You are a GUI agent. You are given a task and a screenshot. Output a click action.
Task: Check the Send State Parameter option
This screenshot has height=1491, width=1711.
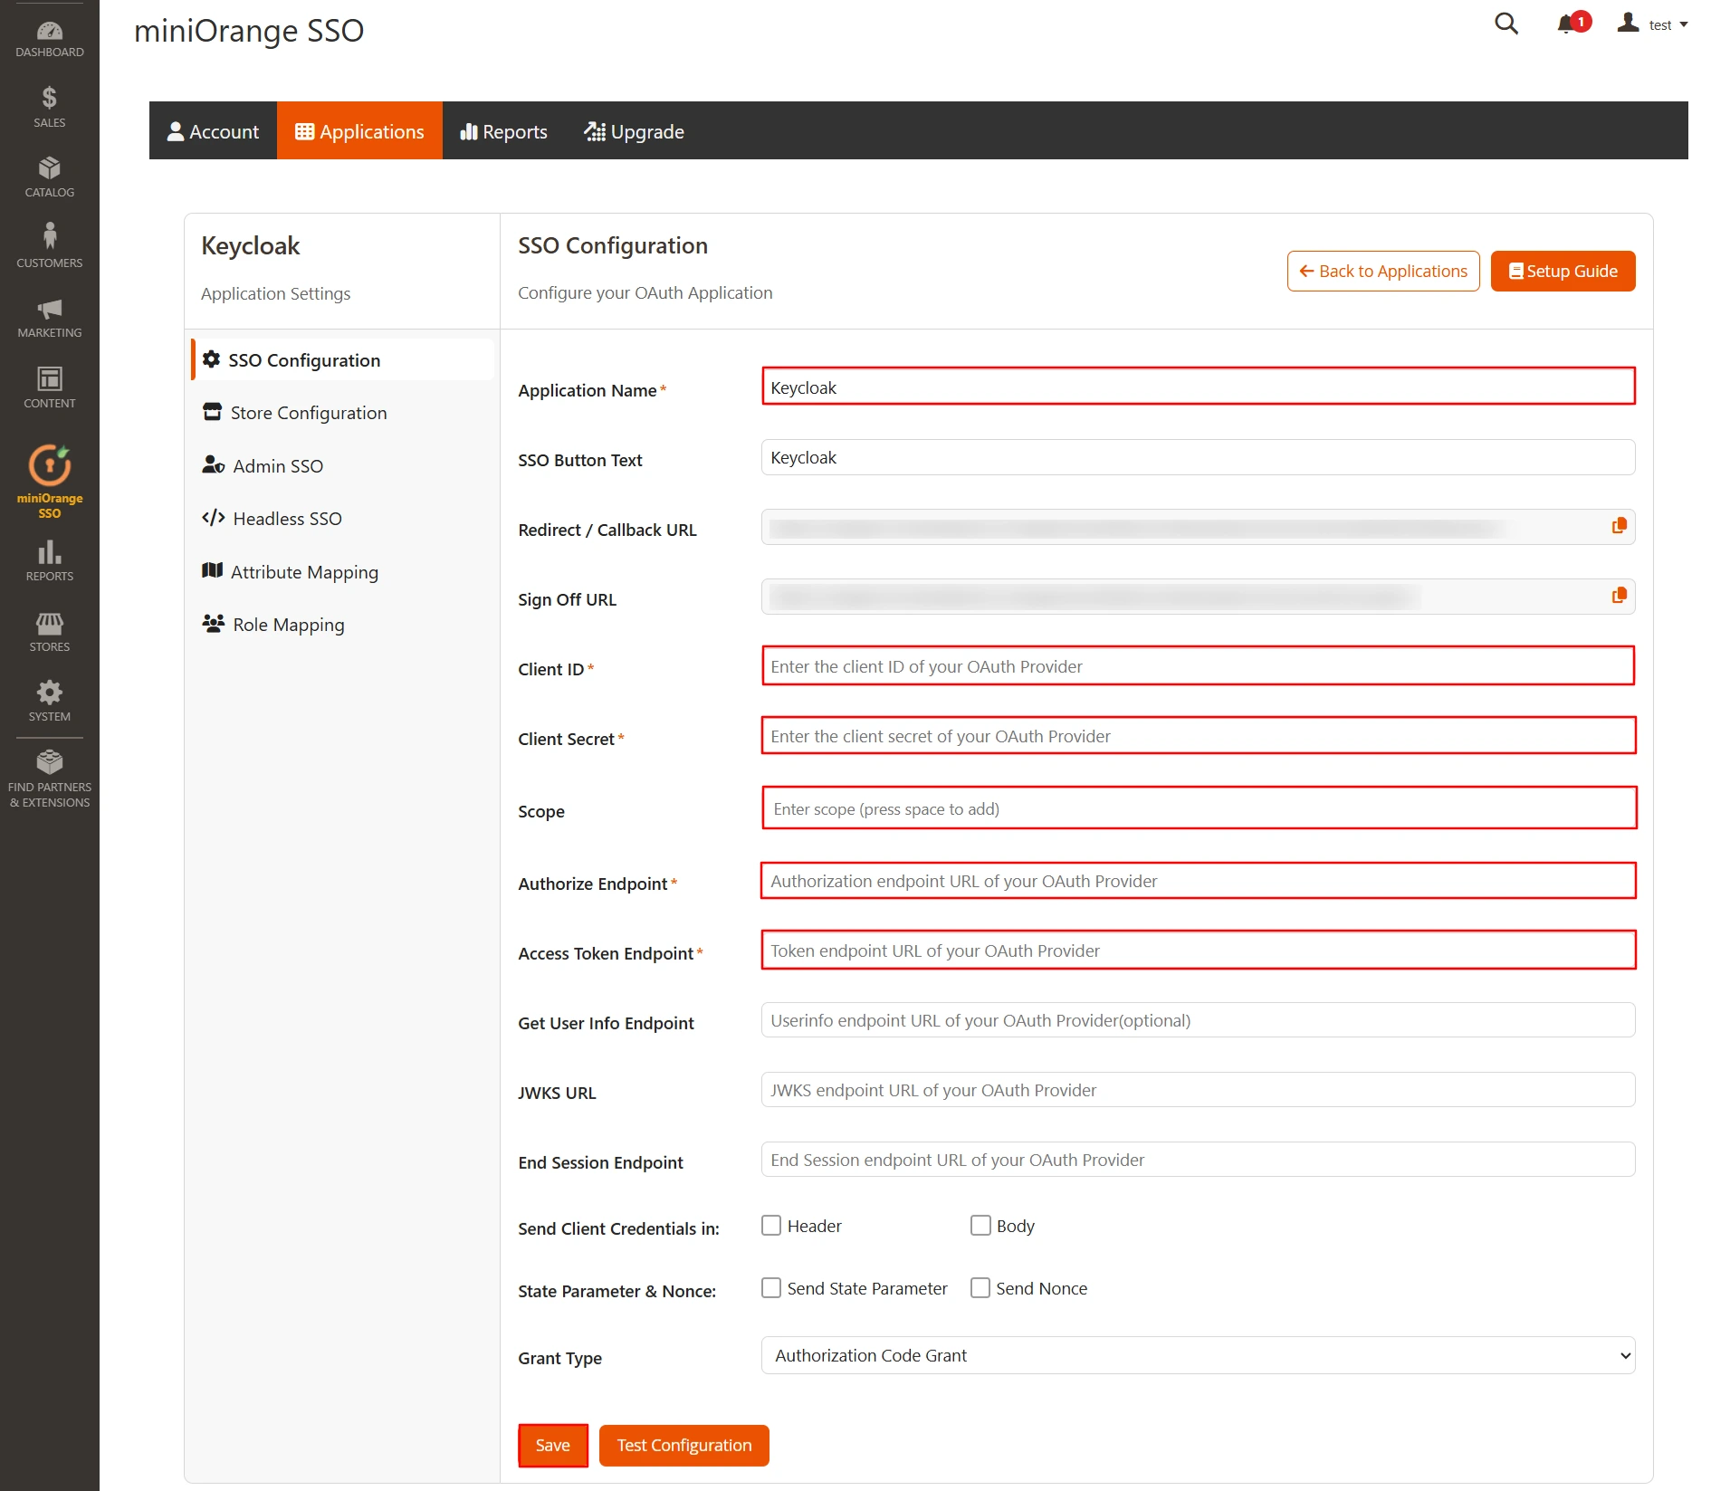click(x=771, y=1287)
